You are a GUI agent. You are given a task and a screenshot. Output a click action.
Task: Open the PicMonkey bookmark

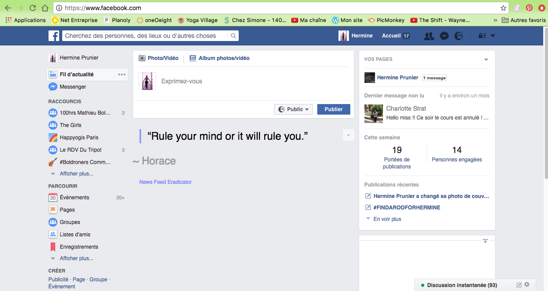387,20
